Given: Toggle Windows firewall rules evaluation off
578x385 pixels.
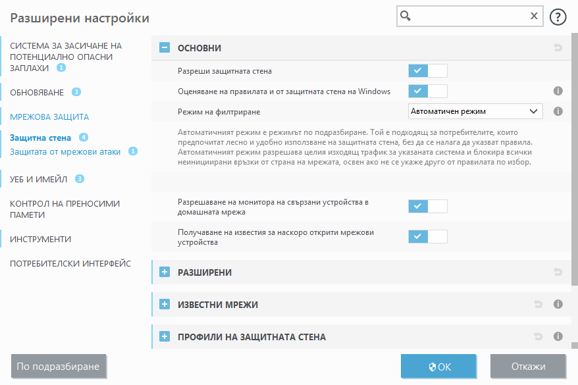Looking at the screenshot, I should [427, 91].
